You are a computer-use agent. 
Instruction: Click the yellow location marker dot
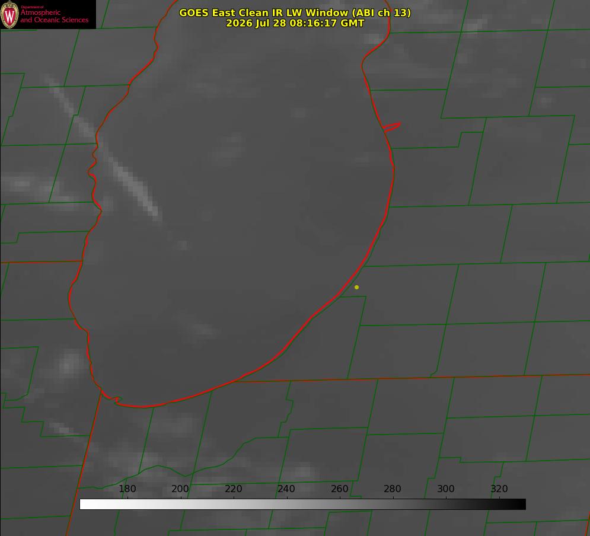tap(356, 287)
